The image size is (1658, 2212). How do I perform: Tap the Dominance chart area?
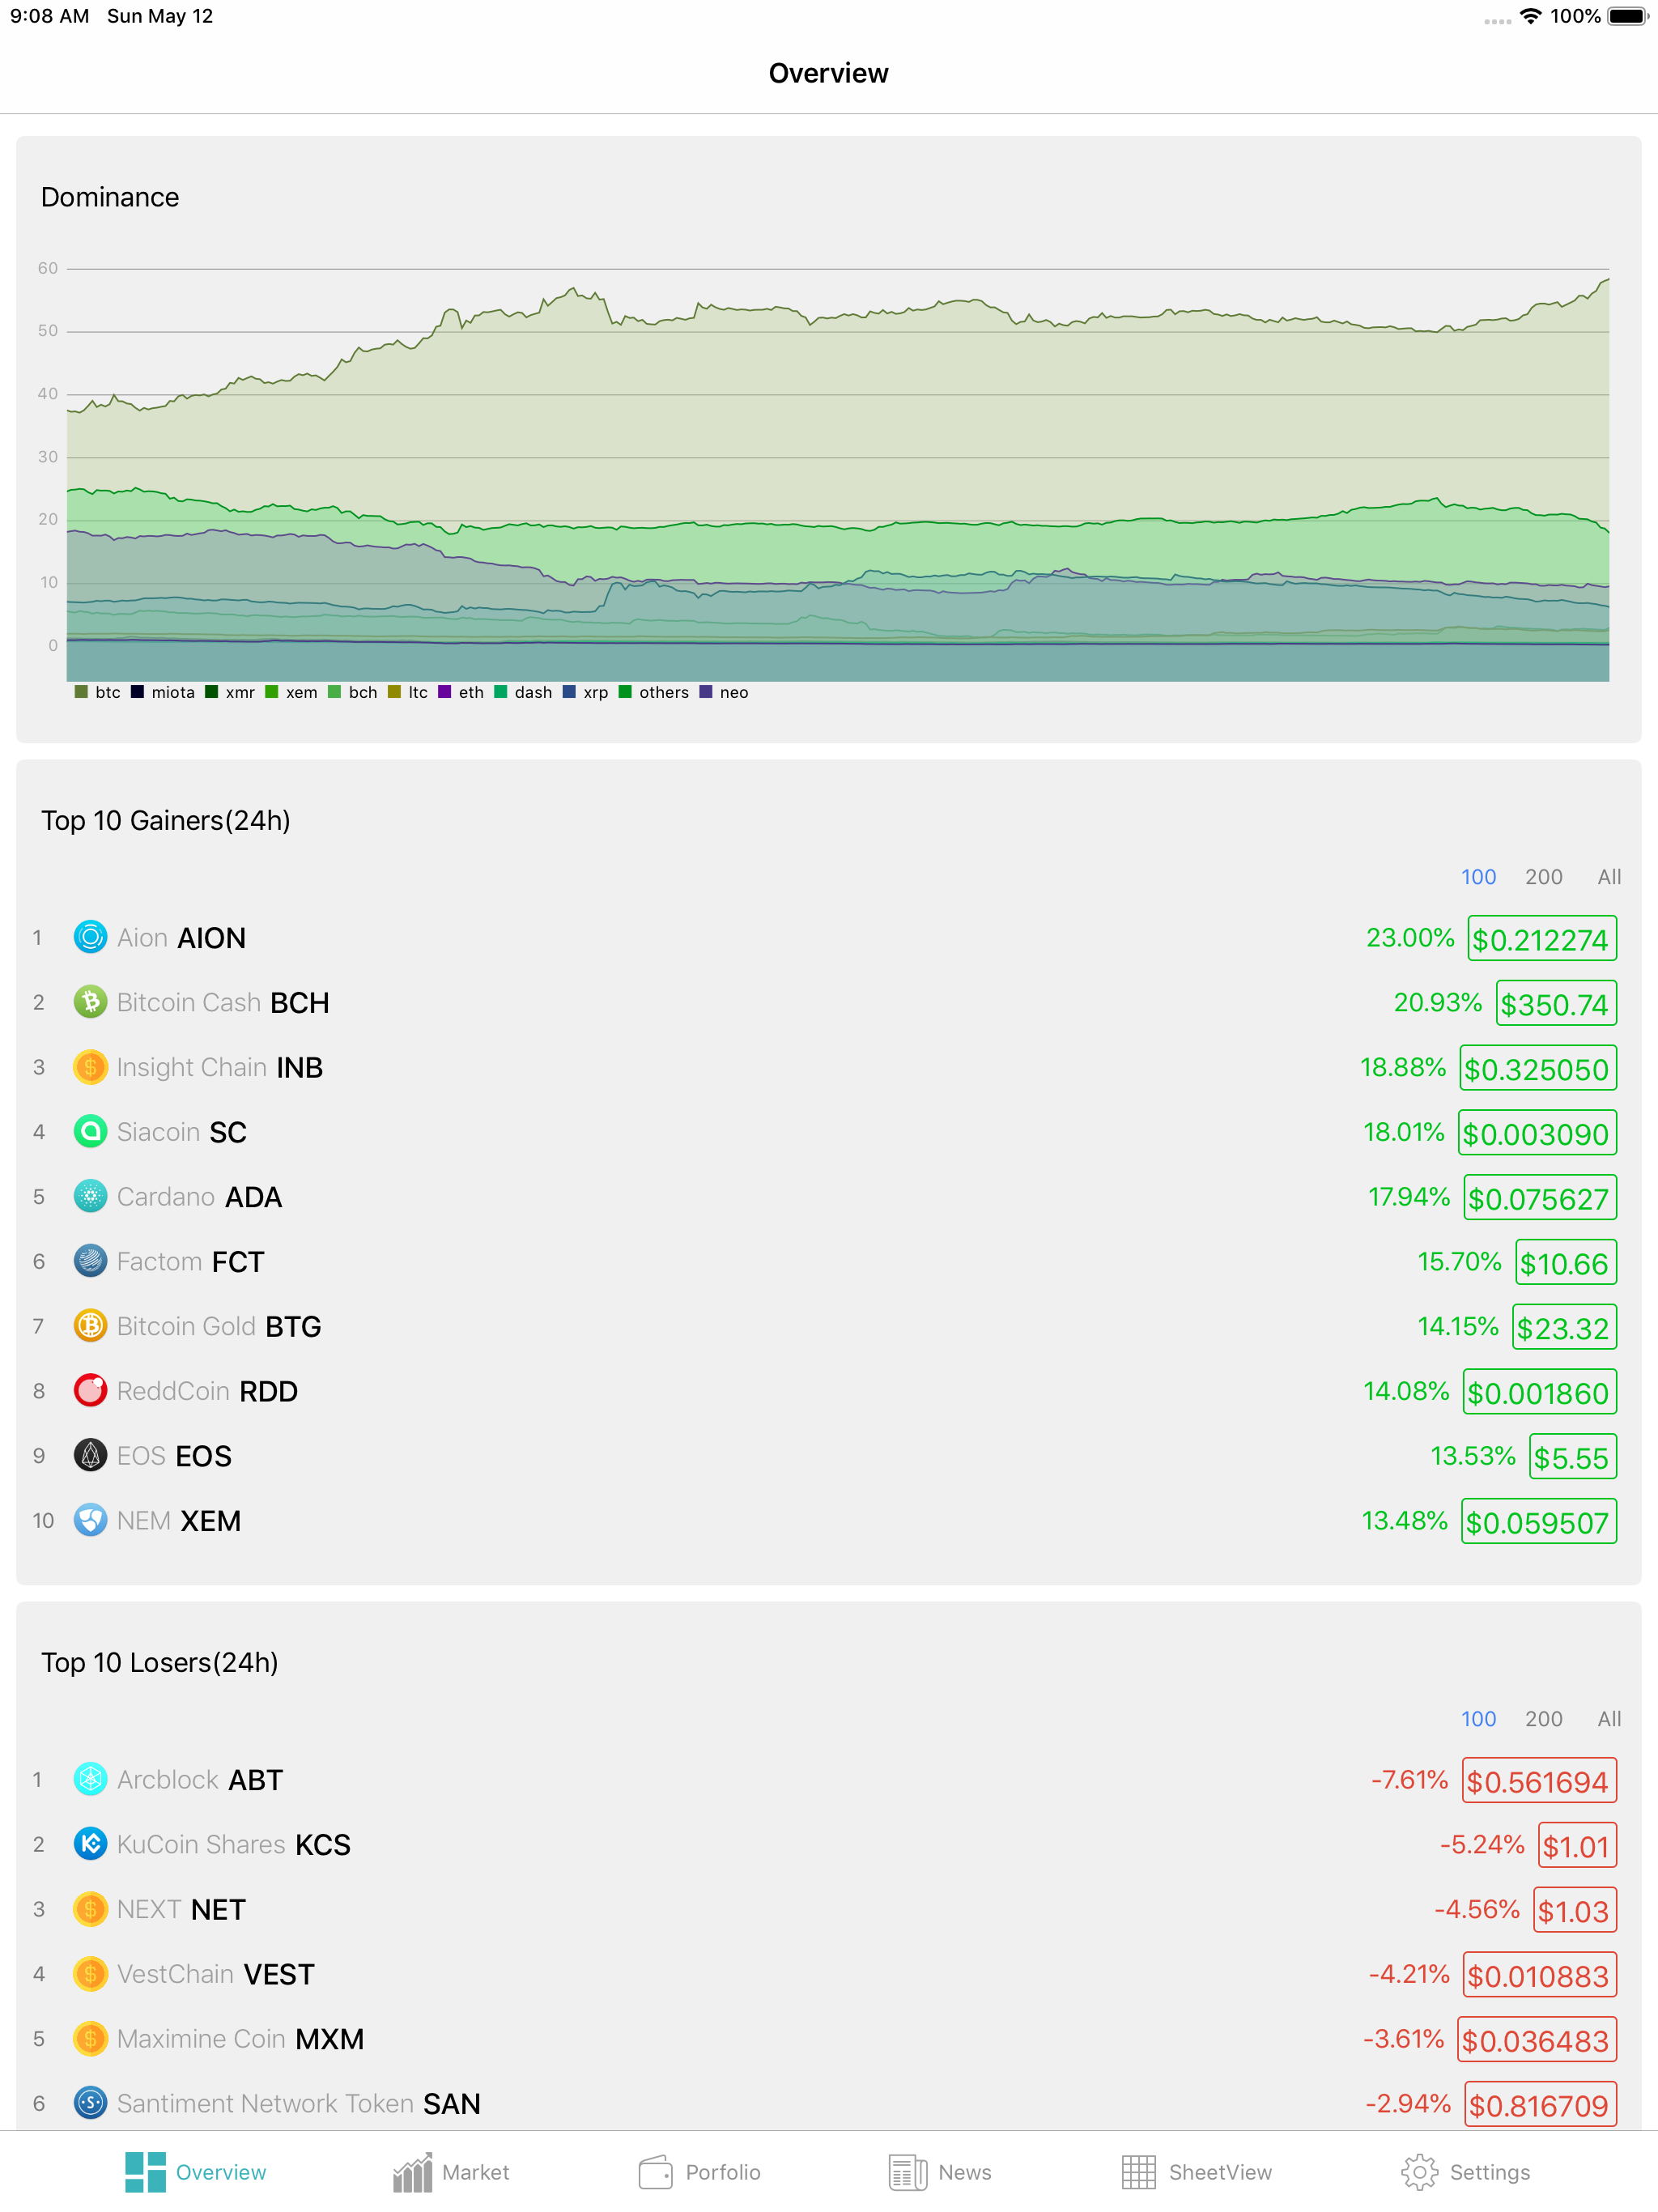click(x=837, y=474)
